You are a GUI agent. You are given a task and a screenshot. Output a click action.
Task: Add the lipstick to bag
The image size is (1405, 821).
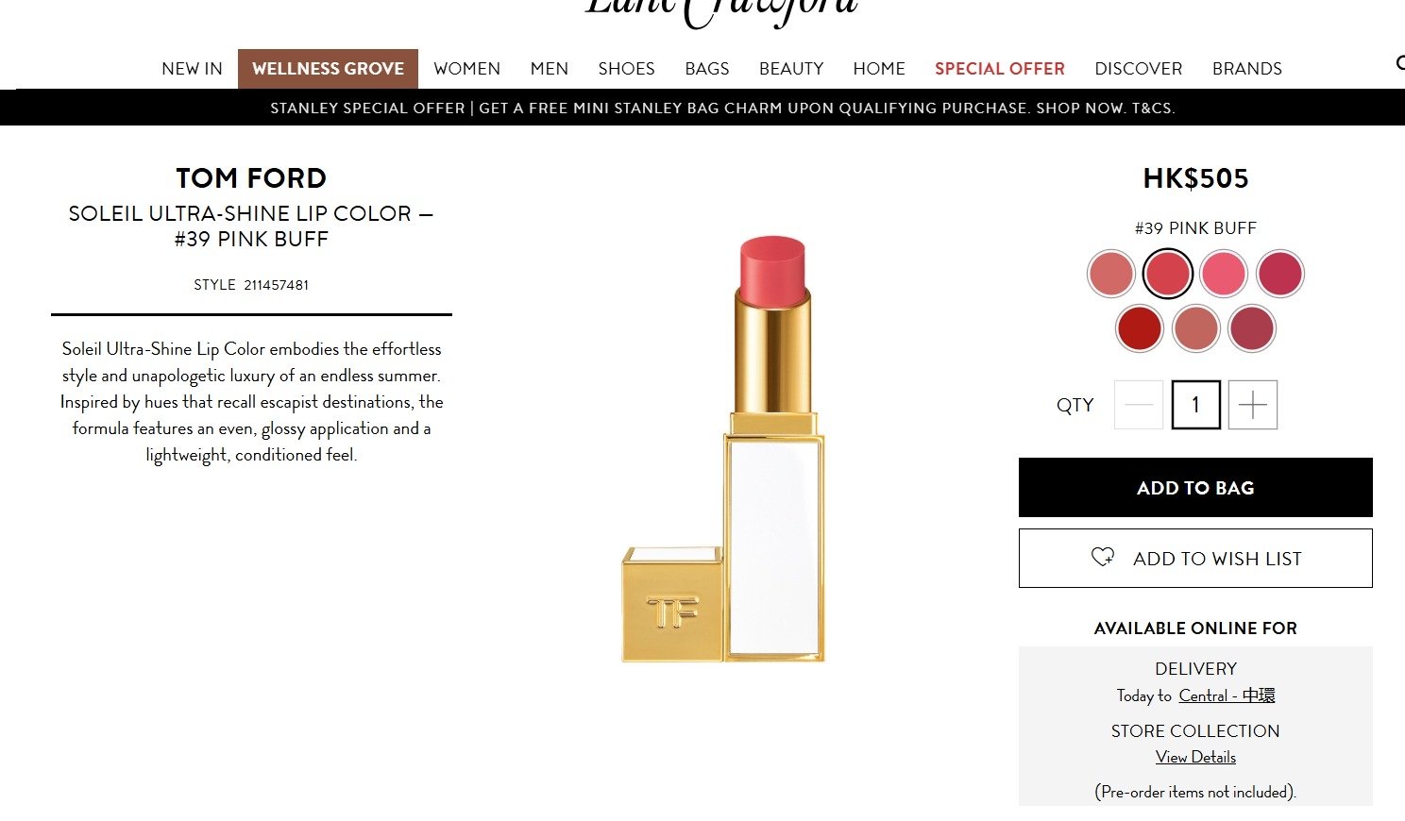[1195, 488]
